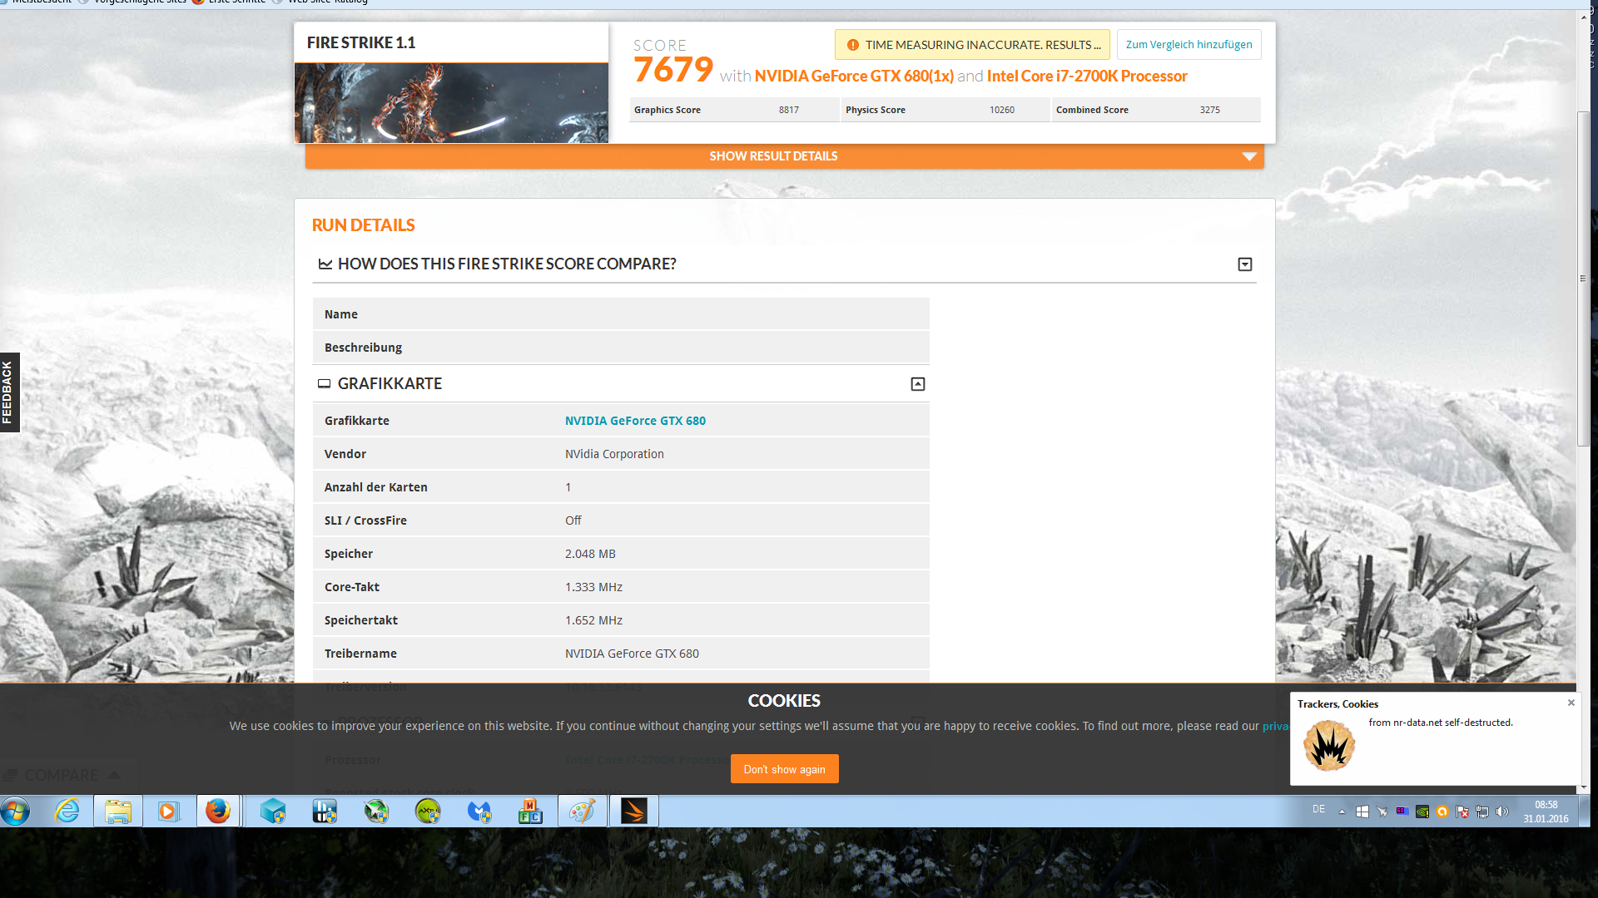Expand the score comparison section toggle

(1244, 264)
